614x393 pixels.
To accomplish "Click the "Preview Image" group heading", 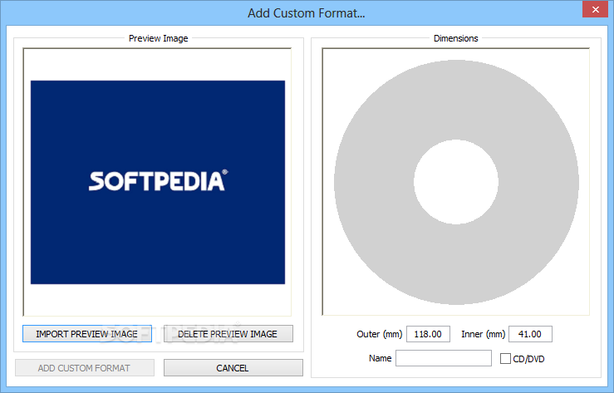I will pyautogui.click(x=158, y=38).
